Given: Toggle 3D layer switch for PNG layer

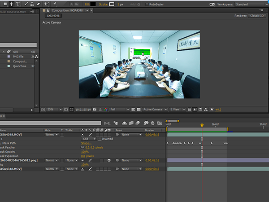Looking at the screenshot, I should (x=108, y=160).
